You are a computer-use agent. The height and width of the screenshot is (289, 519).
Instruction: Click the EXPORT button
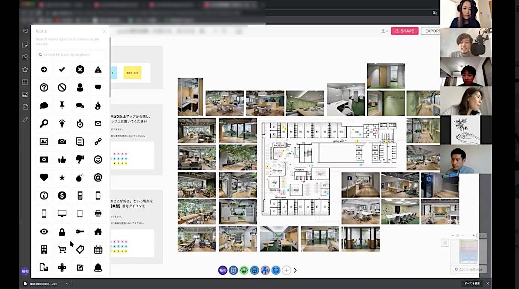(431, 31)
